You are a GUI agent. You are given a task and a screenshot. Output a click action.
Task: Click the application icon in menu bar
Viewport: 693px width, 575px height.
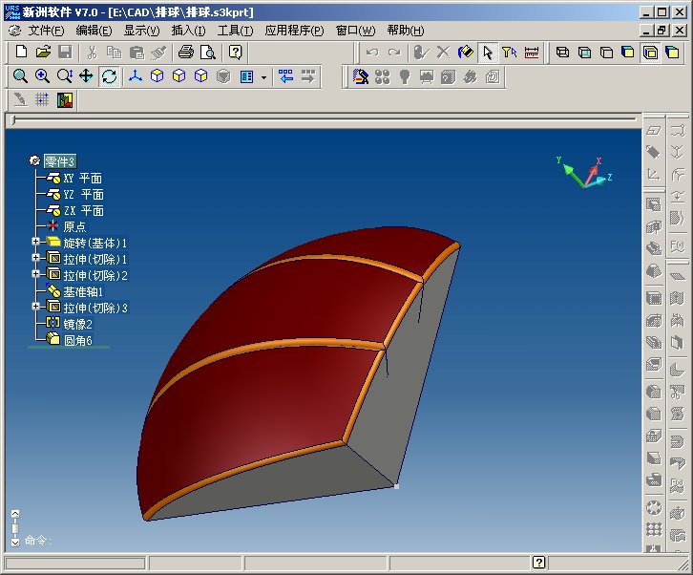15,31
